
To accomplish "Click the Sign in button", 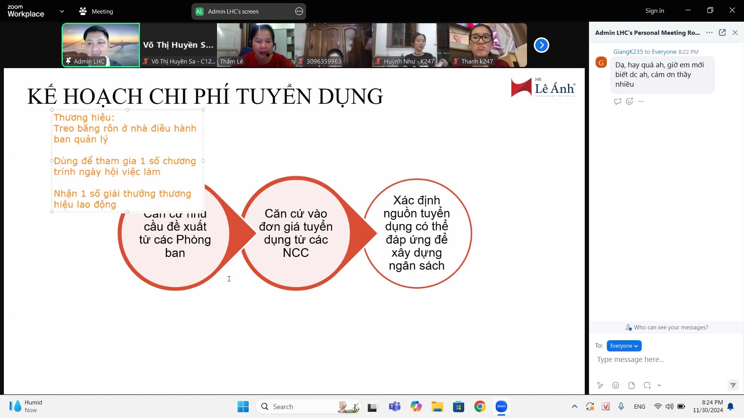I will coord(654,10).
